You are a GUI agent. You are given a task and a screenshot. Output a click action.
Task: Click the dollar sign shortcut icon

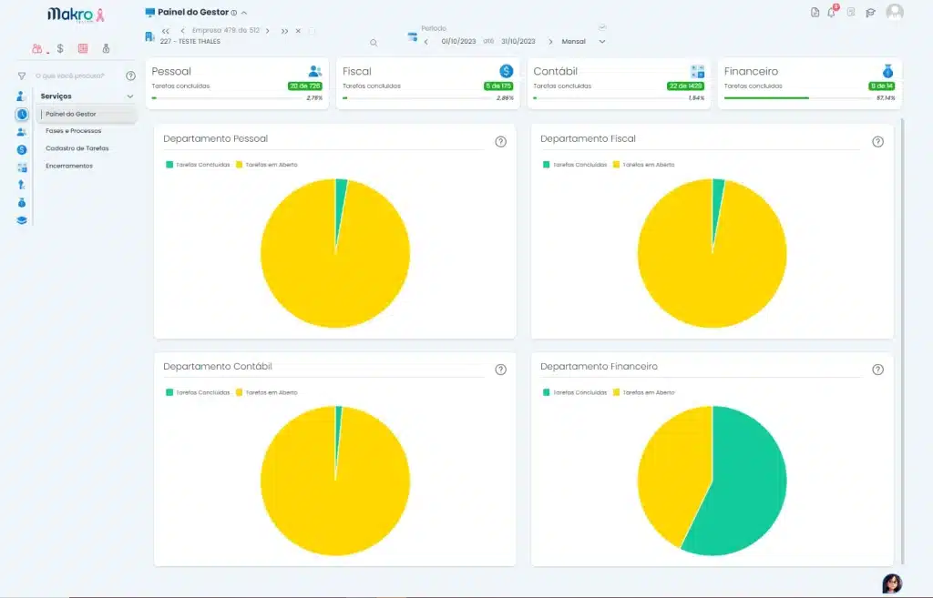pyautogui.click(x=60, y=49)
